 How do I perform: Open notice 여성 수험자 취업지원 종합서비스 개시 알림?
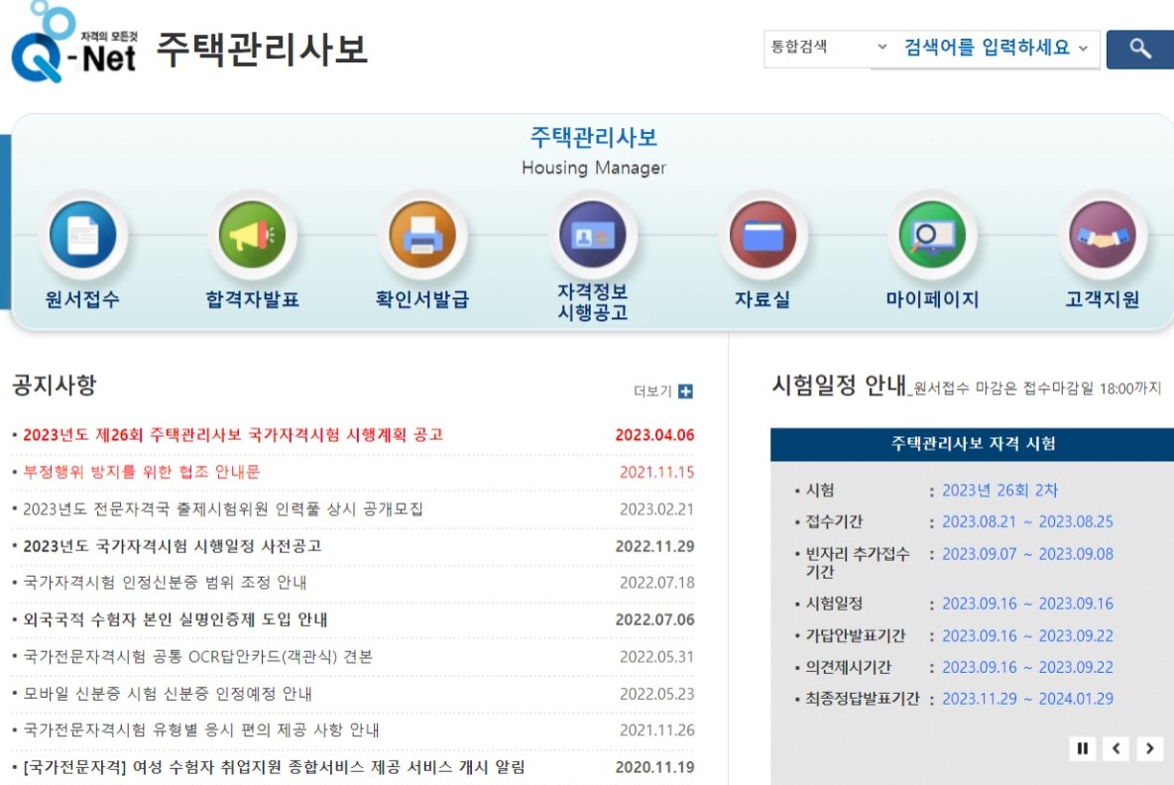[274, 767]
